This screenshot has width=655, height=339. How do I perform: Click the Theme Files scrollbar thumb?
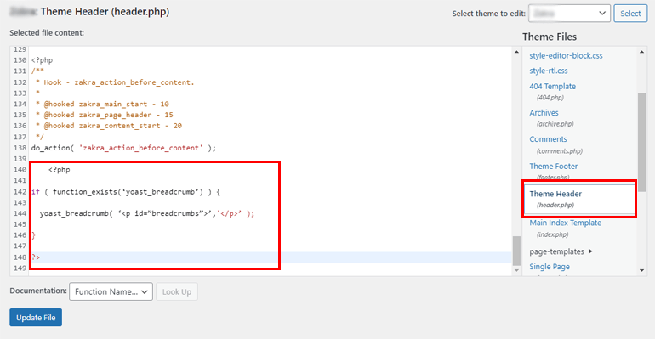click(641, 143)
